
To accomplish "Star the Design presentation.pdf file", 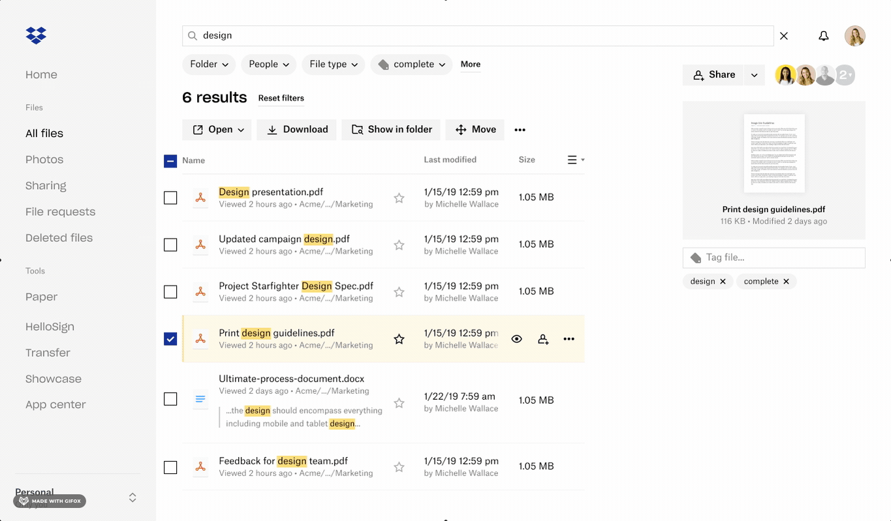I will pos(399,198).
